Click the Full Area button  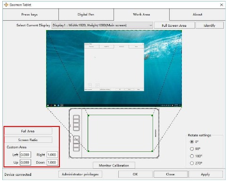[28, 131]
